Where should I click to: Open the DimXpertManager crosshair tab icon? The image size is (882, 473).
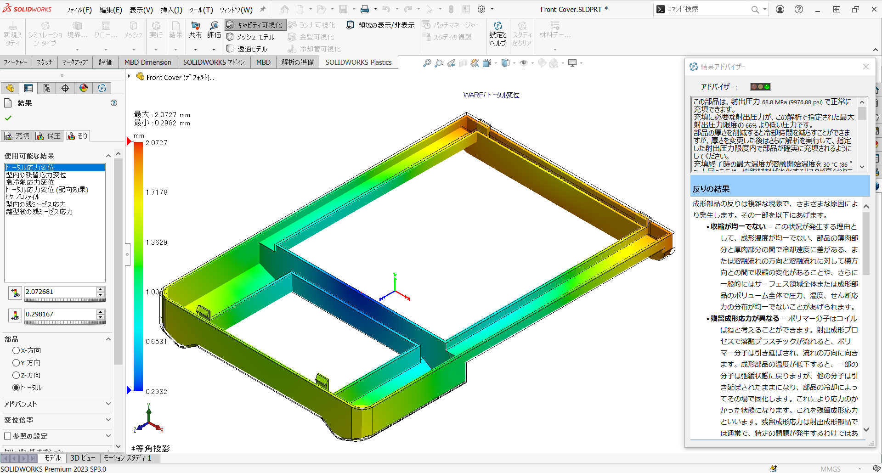[65, 88]
